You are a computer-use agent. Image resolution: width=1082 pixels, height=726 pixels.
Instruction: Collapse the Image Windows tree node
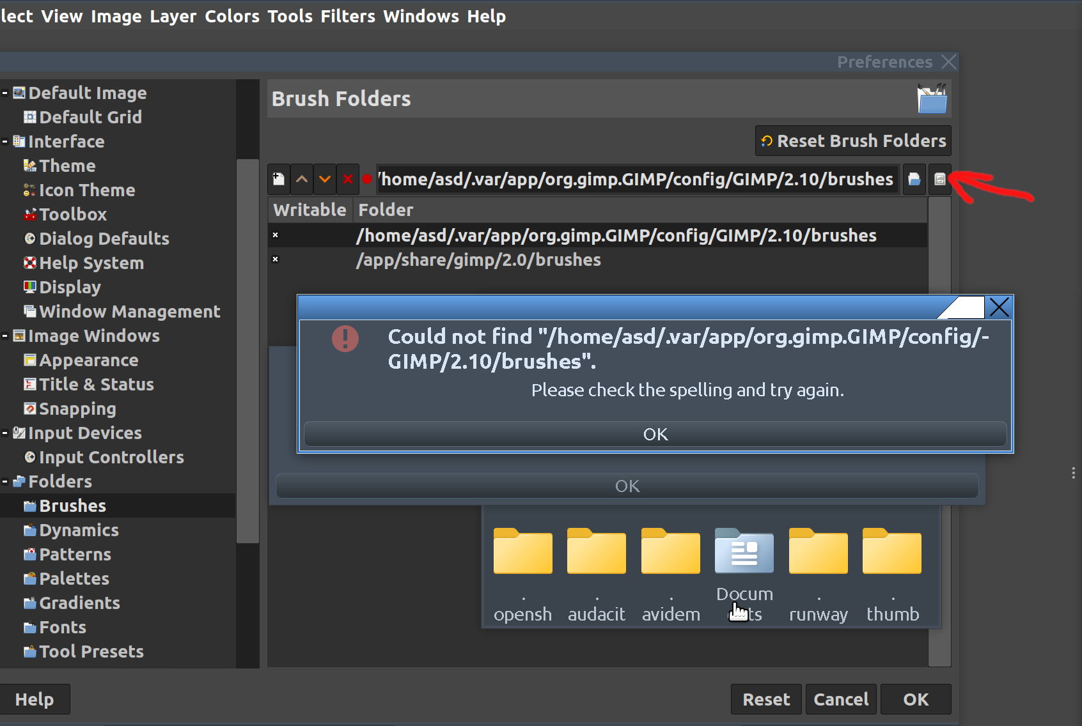(x=5, y=336)
